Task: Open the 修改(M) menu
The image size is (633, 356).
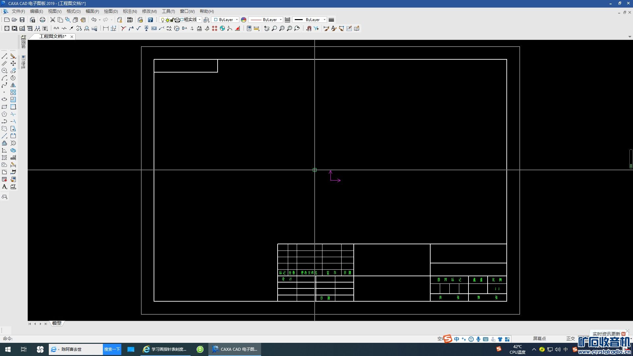Action: 149,11
